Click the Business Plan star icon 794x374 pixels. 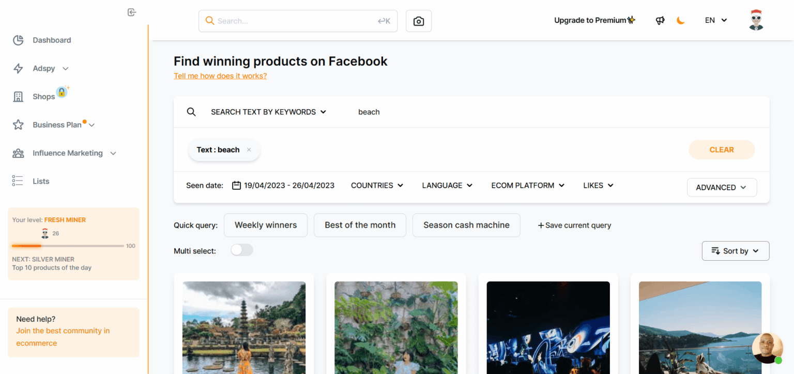click(x=18, y=125)
